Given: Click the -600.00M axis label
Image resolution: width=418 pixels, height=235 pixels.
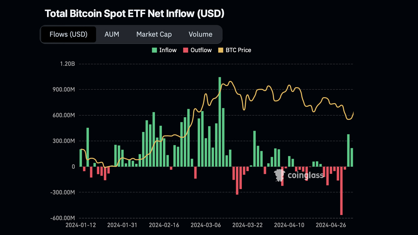Looking at the screenshot, I should click(x=62, y=218).
